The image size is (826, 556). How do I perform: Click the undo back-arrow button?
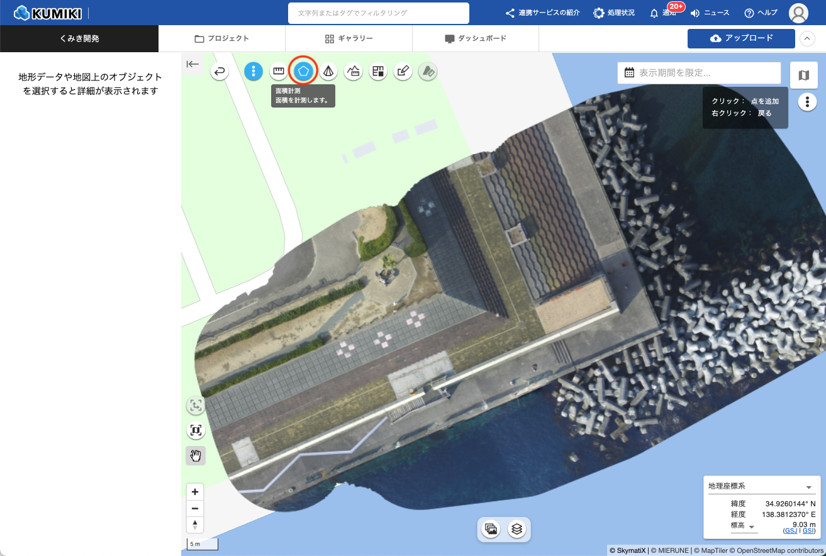coord(220,72)
